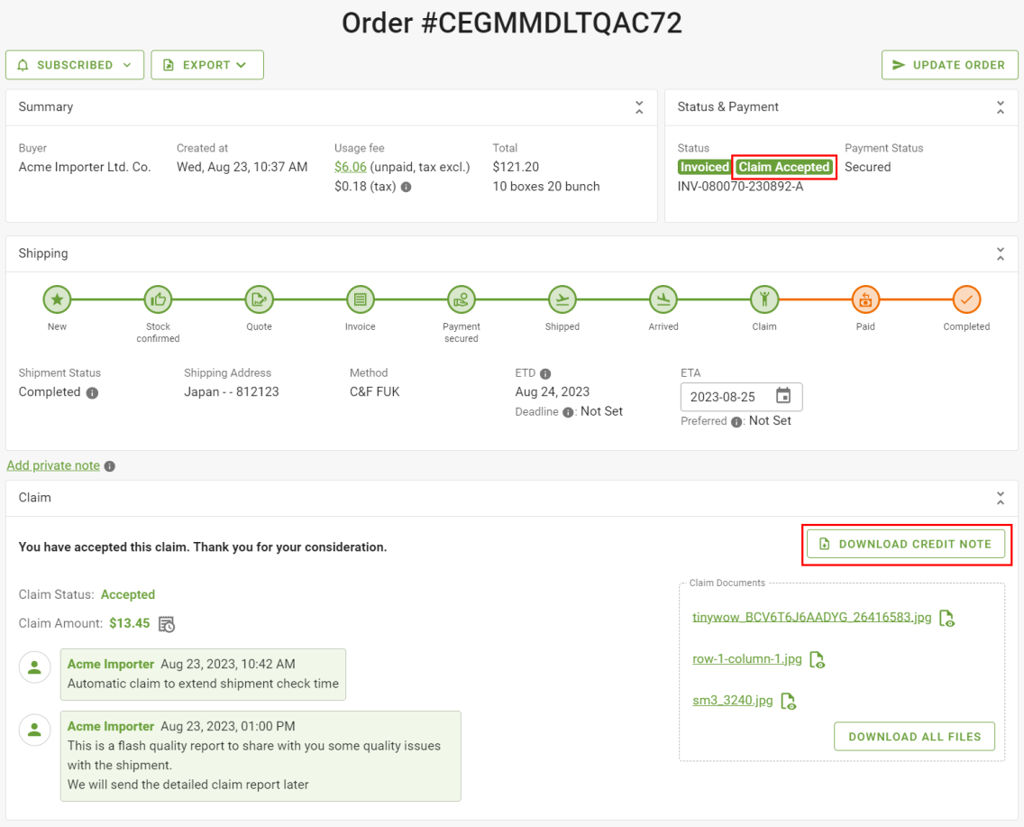Open the ETA calendar picker icon
1024x827 pixels.
click(x=783, y=396)
